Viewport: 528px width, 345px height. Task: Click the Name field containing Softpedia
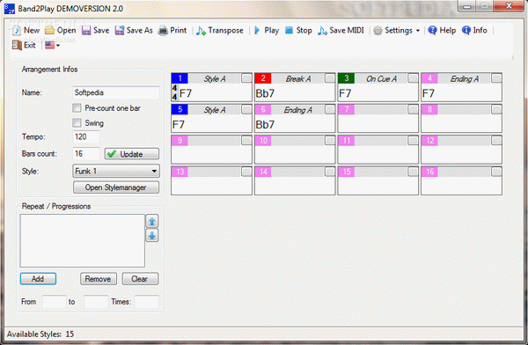[x=116, y=92]
